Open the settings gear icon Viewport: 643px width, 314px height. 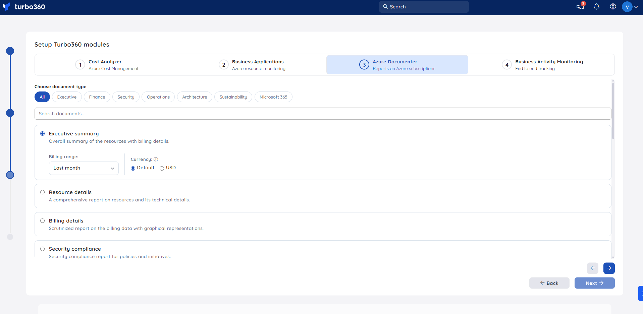click(613, 7)
